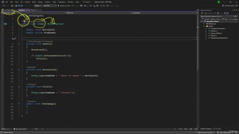This screenshot has height=134, width=239.
Task: Click the screwdriver quick actions icon on line 8
Action: (15, 39)
